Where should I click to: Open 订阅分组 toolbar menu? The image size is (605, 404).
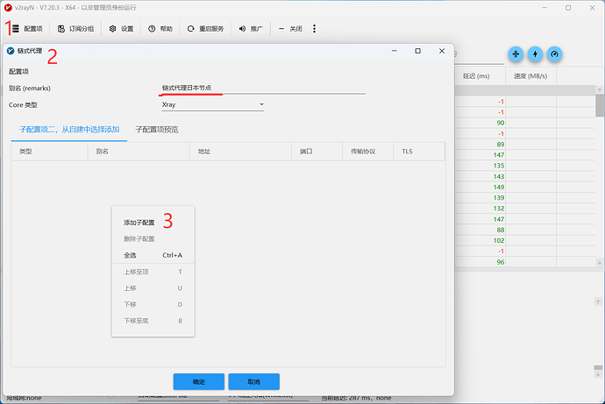point(75,29)
